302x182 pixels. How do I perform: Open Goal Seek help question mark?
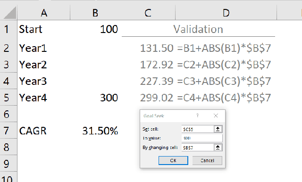197,116
